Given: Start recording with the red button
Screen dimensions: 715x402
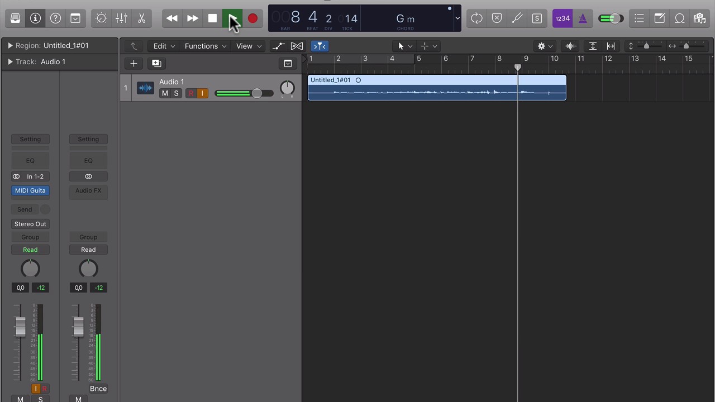Looking at the screenshot, I should (x=252, y=18).
